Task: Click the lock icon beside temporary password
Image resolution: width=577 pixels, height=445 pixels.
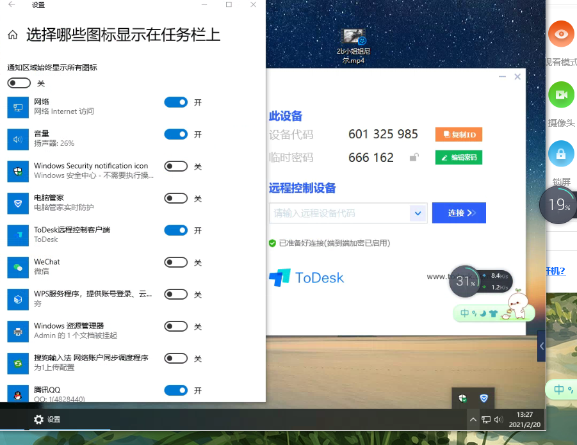Action: point(415,158)
